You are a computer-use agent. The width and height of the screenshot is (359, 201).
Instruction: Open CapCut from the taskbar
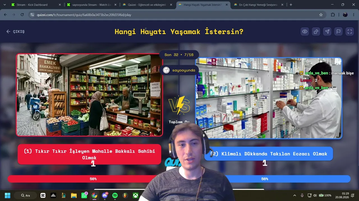[43, 195]
